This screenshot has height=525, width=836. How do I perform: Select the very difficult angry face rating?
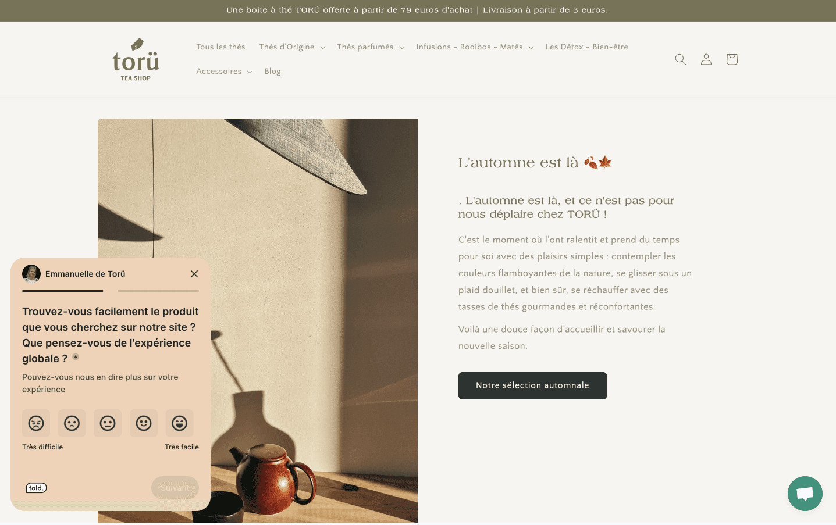[36, 423]
